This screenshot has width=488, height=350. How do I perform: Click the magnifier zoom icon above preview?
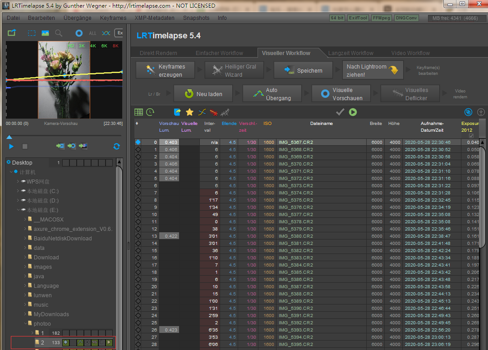59,33
